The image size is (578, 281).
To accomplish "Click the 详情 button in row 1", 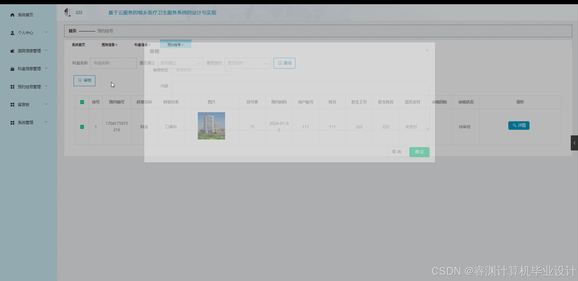I will click(519, 125).
